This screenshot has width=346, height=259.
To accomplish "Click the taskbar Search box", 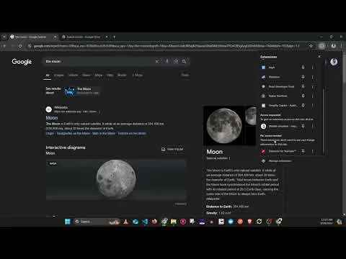I will coord(97,222).
